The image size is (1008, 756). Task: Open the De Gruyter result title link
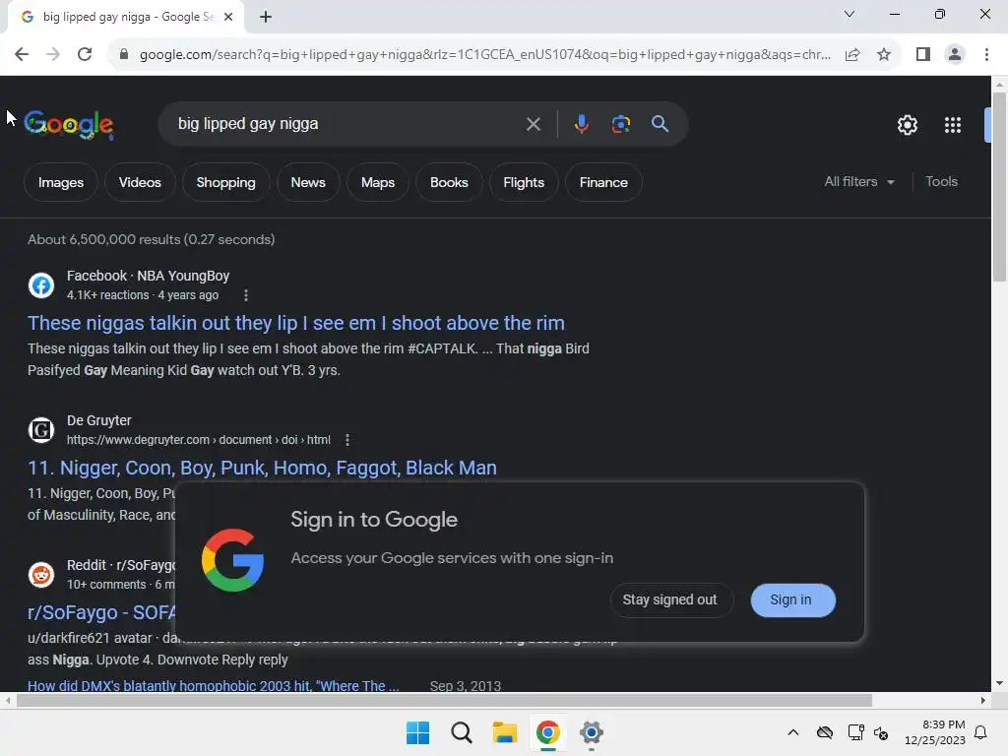pos(262,468)
